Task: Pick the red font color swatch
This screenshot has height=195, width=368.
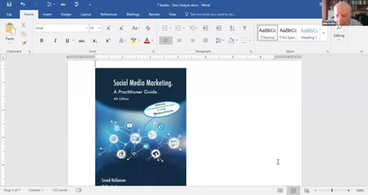Action: 147,41
